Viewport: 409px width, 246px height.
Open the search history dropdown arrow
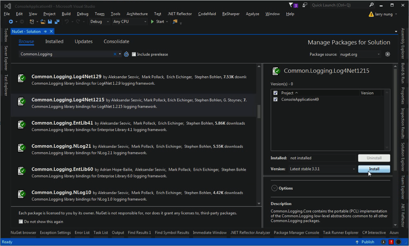coord(120,54)
